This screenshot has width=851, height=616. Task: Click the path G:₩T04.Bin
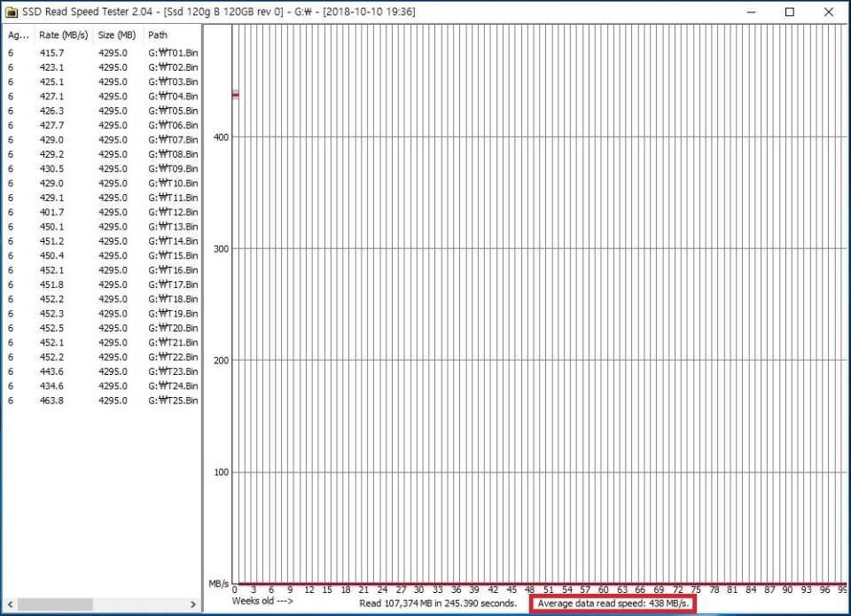[173, 96]
